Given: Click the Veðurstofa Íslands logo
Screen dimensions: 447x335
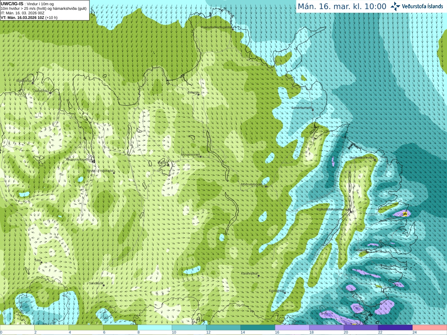Looking at the screenshot, I should click(x=417, y=6).
